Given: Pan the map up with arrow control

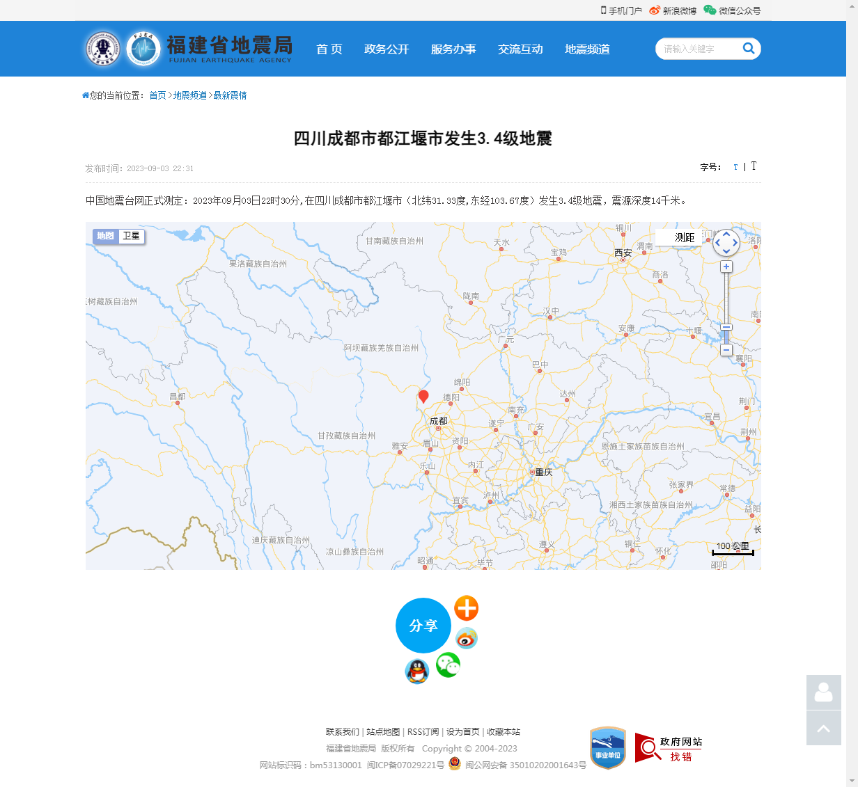Looking at the screenshot, I should [x=726, y=234].
